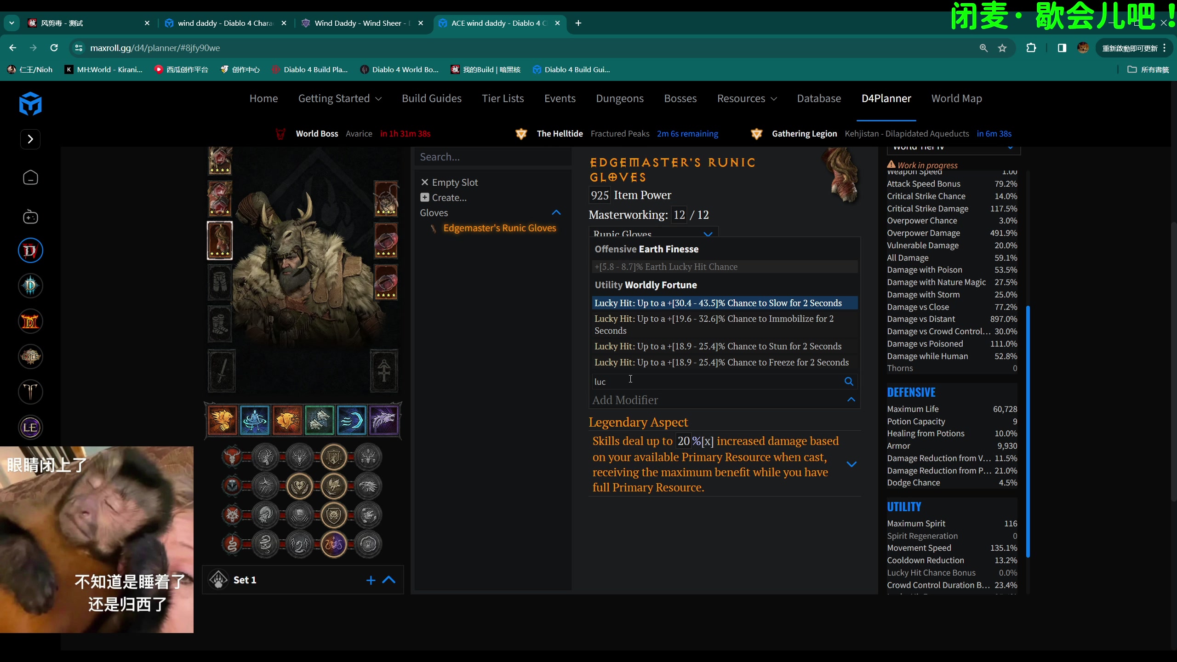Collapse the Set 1 panel chevron
Screen dimensions: 1177x662
(389, 580)
